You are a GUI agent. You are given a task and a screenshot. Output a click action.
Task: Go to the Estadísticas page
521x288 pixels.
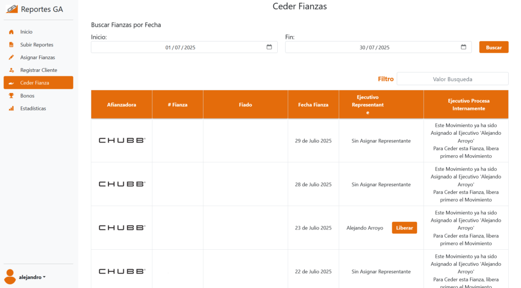33,108
